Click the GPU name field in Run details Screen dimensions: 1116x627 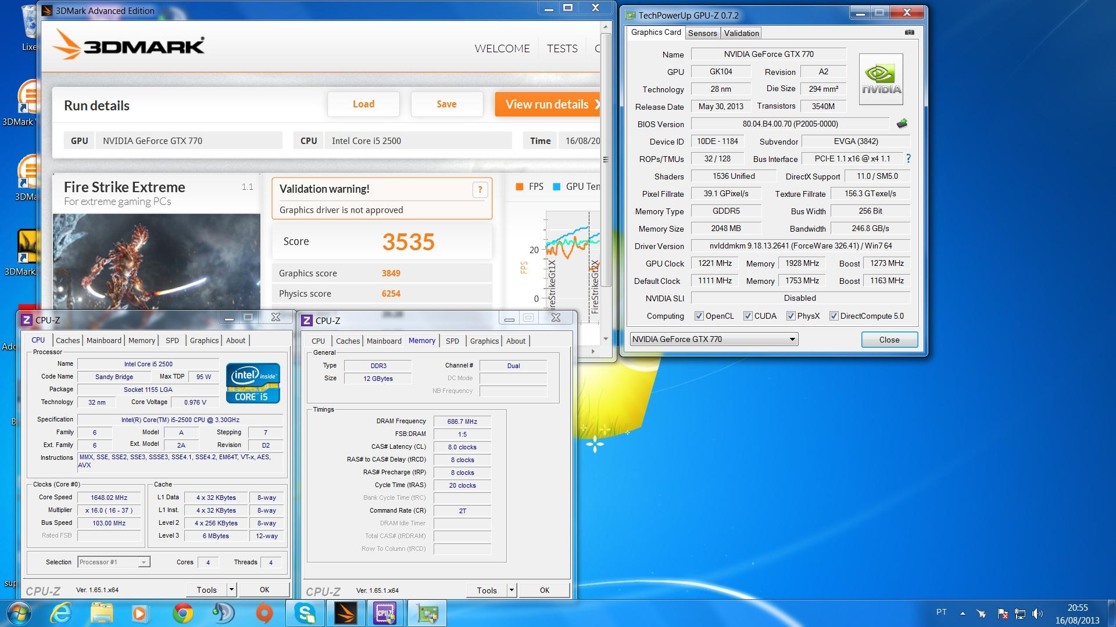click(190, 140)
